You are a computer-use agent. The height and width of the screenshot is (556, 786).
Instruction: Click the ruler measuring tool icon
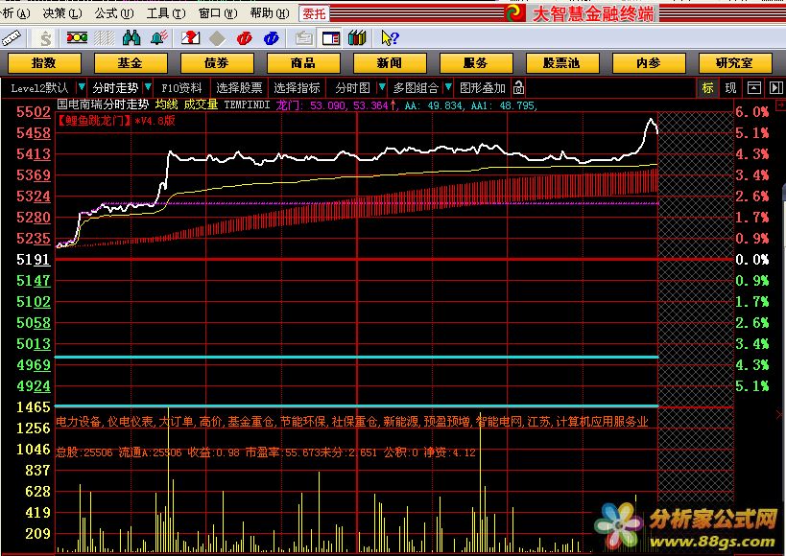[11, 38]
